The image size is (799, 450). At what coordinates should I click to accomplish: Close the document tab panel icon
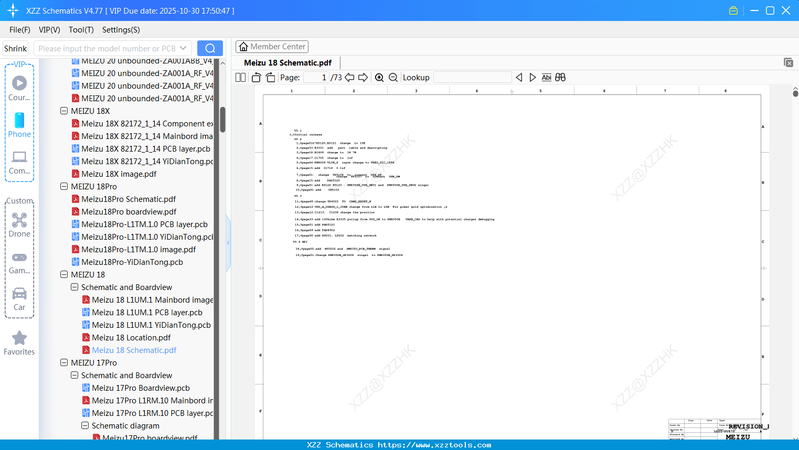click(x=788, y=62)
